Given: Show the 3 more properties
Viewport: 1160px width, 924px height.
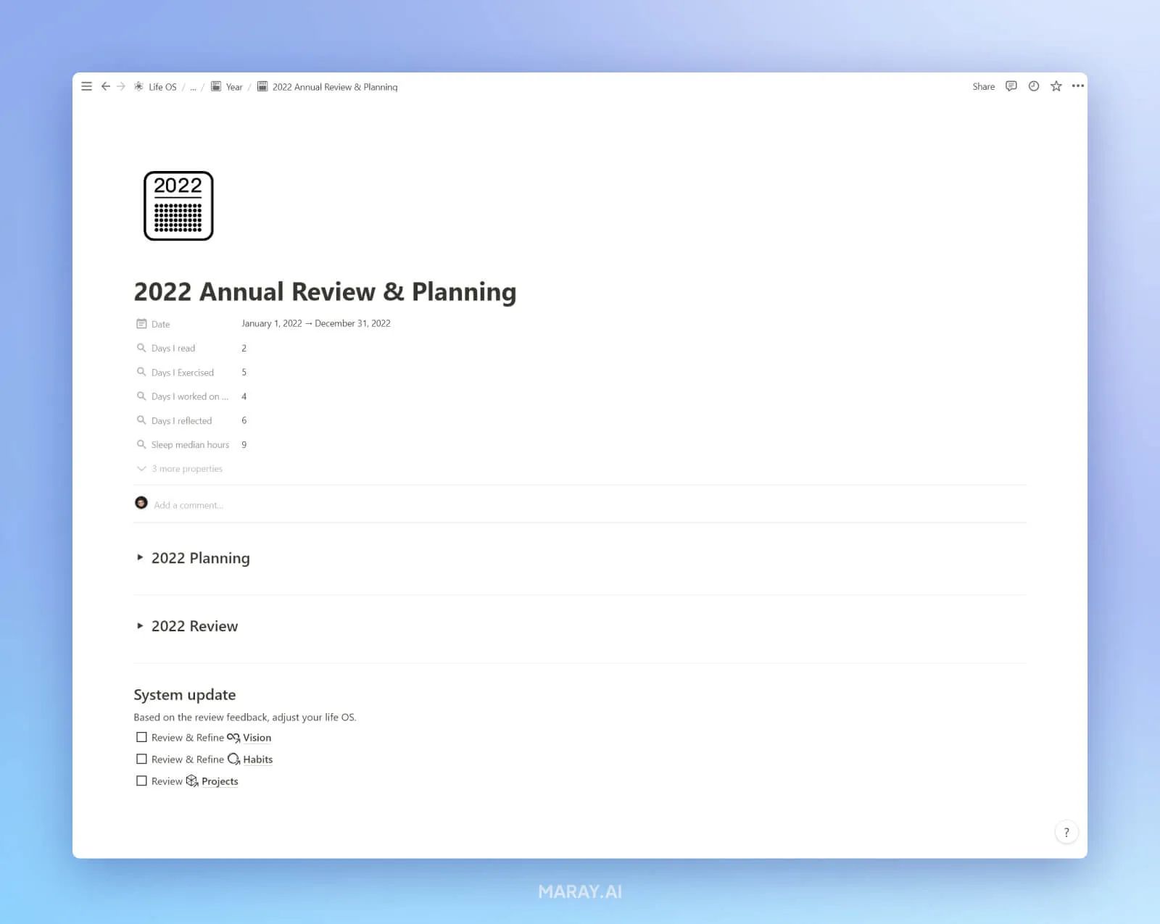Looking at the screenshot, I should (186, 469).
